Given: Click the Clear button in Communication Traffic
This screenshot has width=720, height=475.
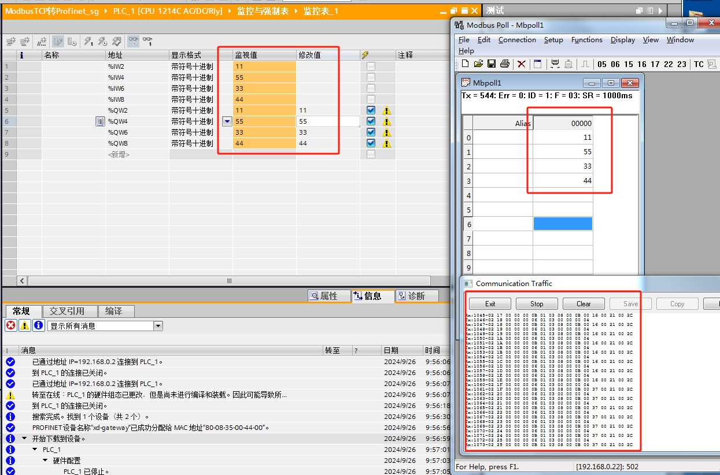Looking at the screenshot, I should tap(584, 304).
